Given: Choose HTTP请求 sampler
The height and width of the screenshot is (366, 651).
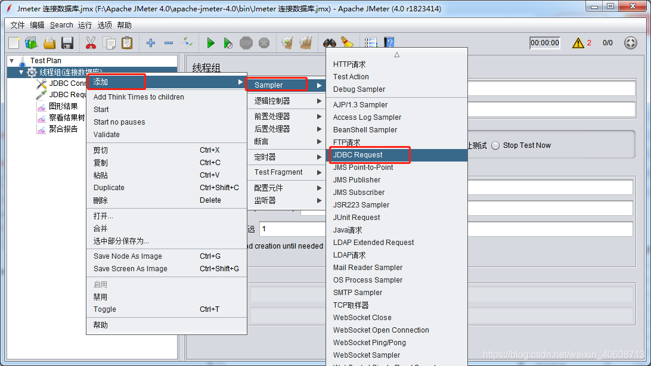Looking at the screenshot, I should 397,64.
